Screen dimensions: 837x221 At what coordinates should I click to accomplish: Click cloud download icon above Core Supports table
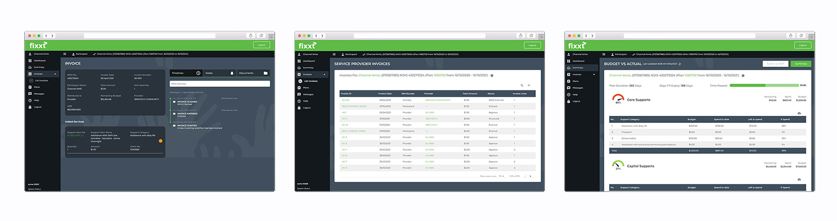(x=799, y=113)
